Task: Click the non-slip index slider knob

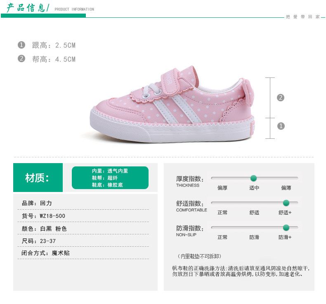Action: coord(286,227)
